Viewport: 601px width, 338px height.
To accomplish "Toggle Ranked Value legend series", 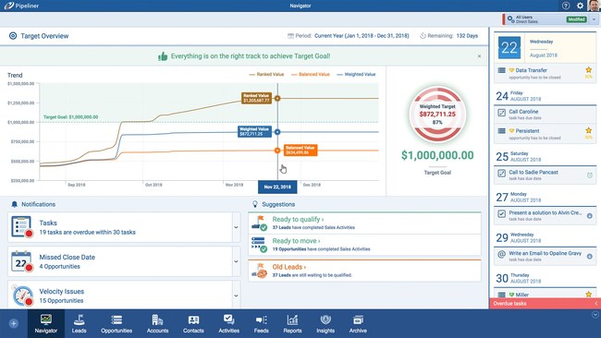I will 266,74.
